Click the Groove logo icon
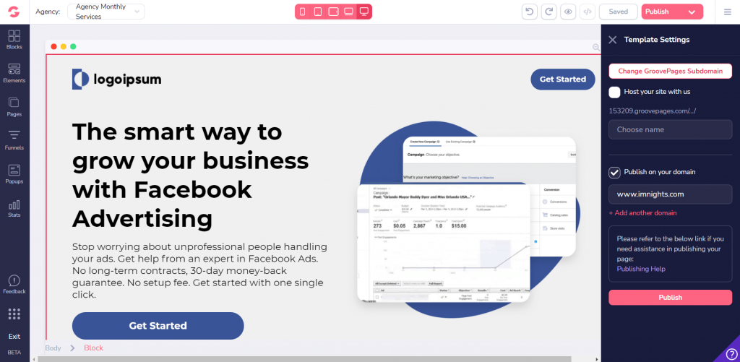This screenshot has height=362, width=740. [x=14, y=12]
